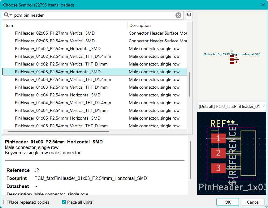
Task: Open the search history dropdown arrow
Action: pos(11,15)
